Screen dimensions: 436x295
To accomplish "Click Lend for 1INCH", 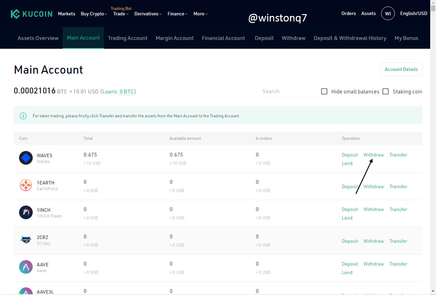I will (347, 218).
